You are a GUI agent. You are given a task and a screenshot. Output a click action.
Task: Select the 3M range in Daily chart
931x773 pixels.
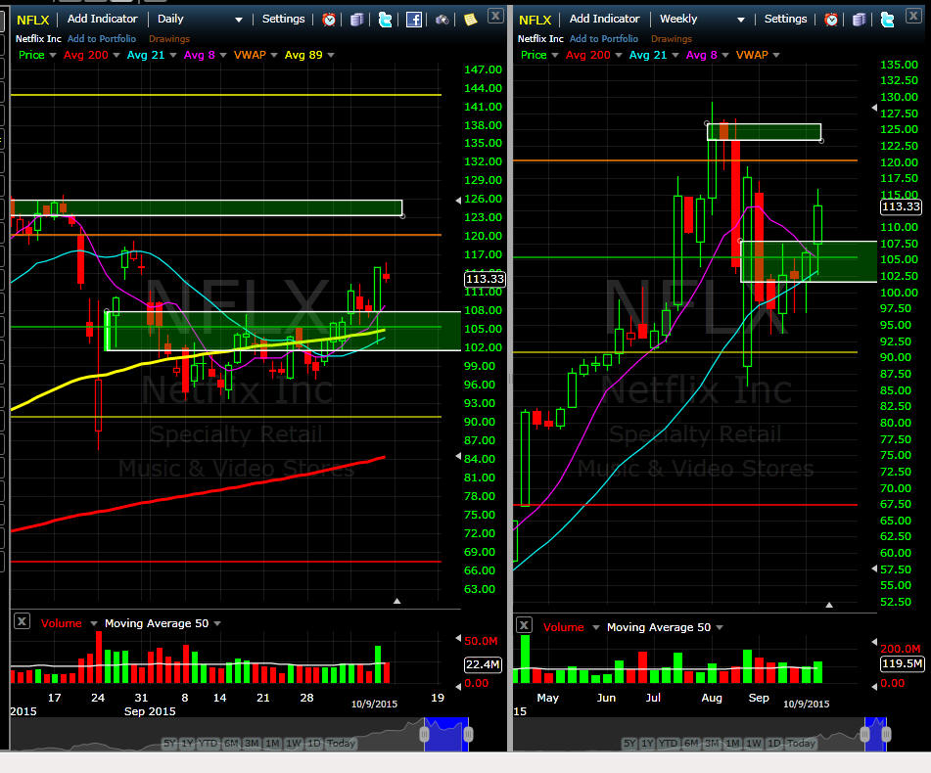[252, 743]
